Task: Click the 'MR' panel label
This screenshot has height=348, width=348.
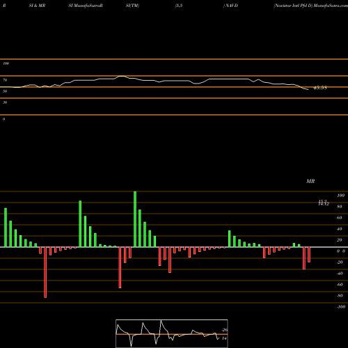Action: 310,181
